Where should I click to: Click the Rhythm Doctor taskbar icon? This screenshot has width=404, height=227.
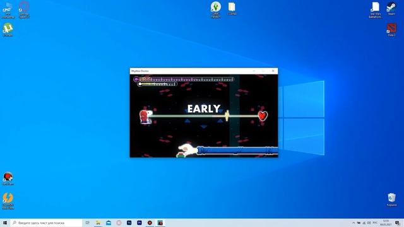(160, 223)
